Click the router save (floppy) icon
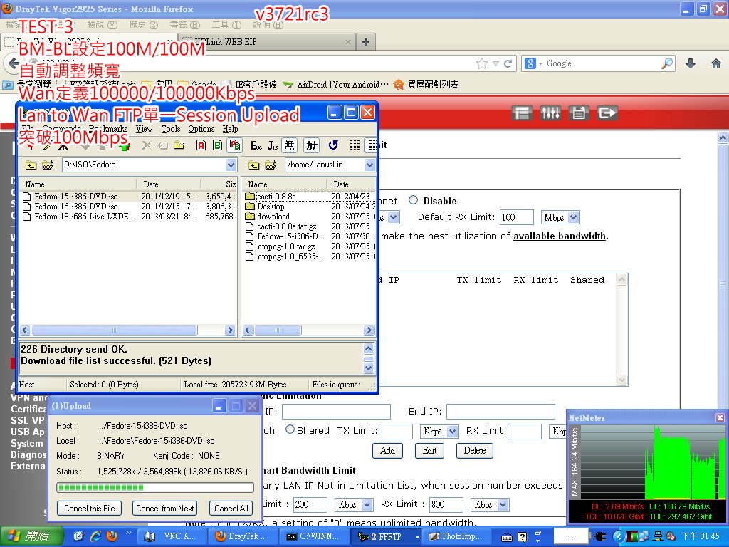Image resolution: width=729 pixels, height=547 pixels. (579, 113)
